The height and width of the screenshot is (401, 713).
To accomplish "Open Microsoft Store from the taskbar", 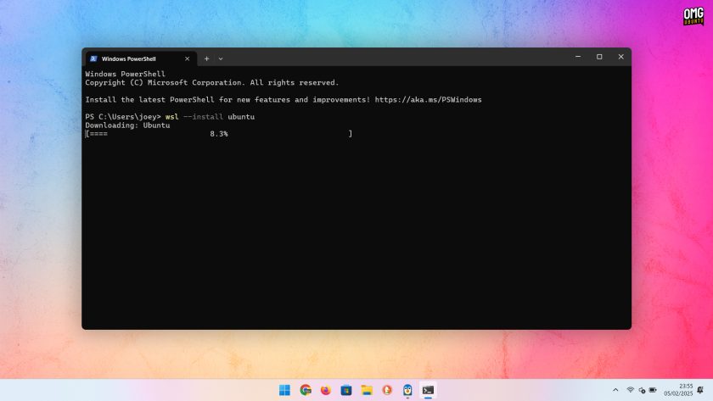I will click(346, 390).
